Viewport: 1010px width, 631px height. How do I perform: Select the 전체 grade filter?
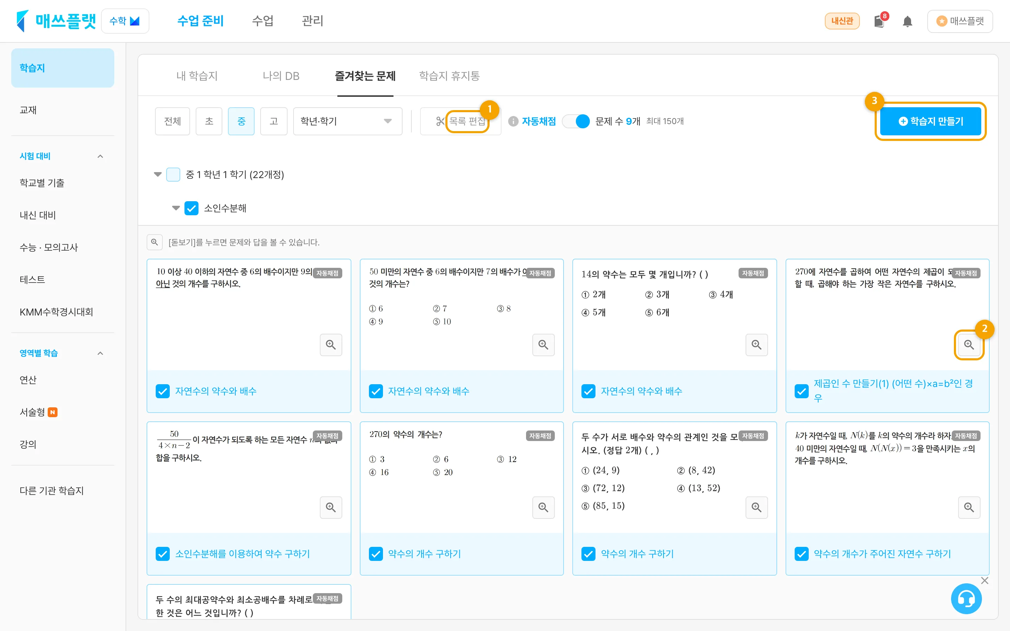[173, 121]
